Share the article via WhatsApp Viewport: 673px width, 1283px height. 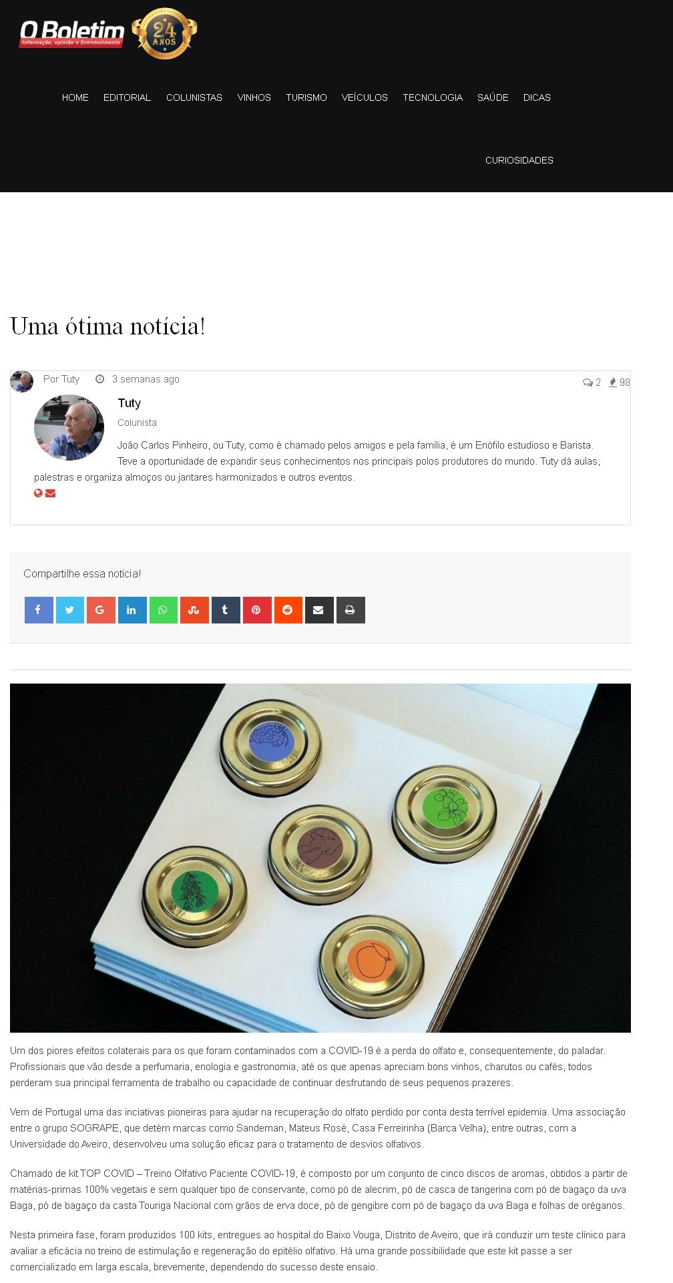(x=164, y=610)
